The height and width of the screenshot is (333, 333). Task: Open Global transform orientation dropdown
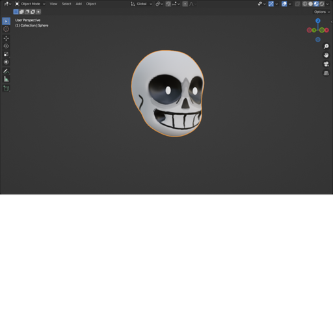coord(141,4)
